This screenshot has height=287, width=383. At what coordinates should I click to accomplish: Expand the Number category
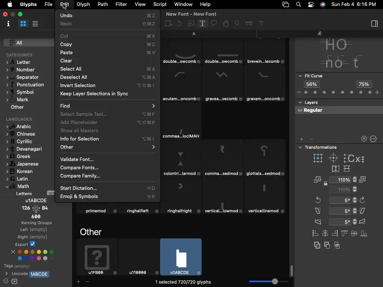click(x=7, y=70)
